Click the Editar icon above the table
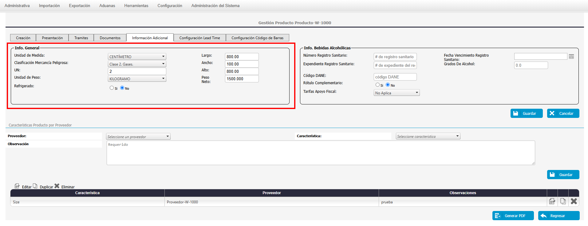588x226 pixels. [x=17, y=186]
